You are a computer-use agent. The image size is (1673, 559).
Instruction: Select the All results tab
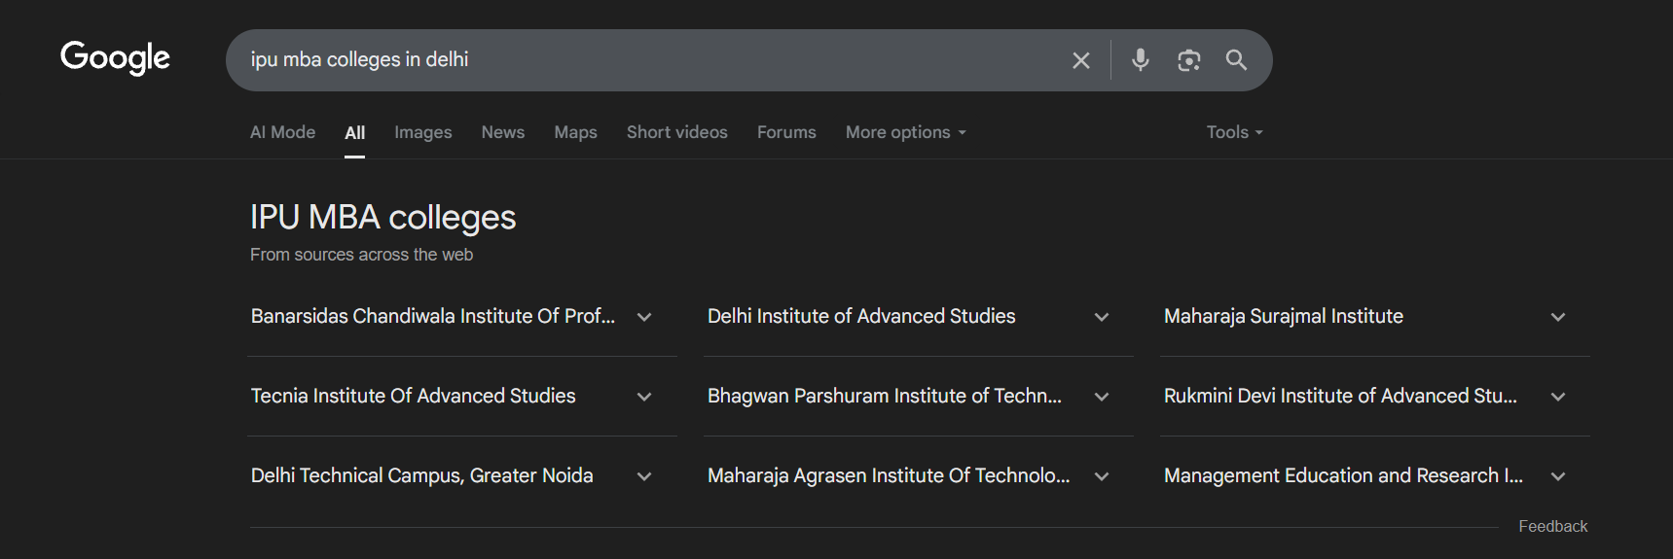355,133
